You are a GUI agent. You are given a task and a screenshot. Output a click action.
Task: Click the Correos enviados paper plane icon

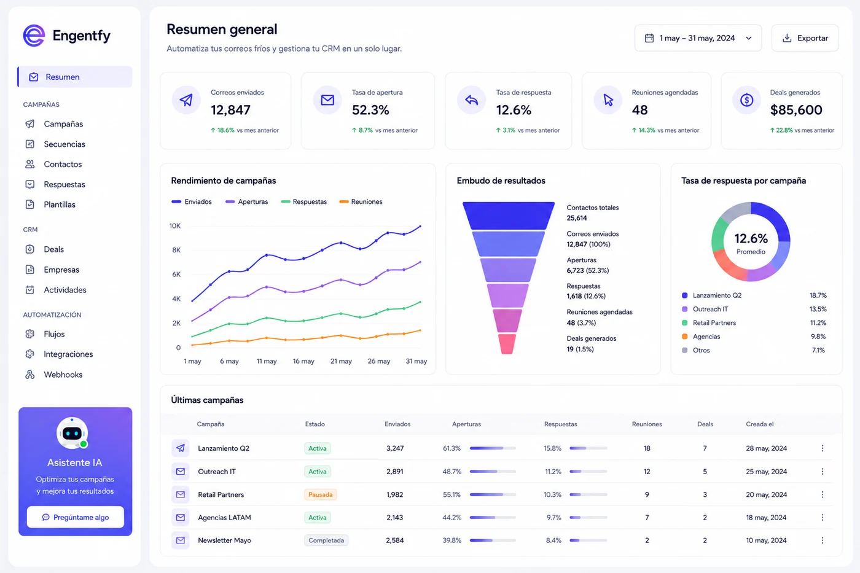(186, 100)
